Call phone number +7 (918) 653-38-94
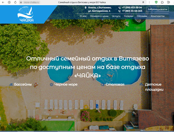 pos(132,8)
